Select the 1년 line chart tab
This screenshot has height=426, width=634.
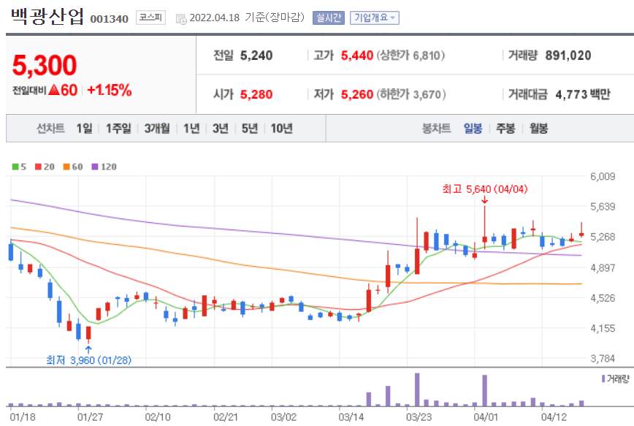point(191,129)
